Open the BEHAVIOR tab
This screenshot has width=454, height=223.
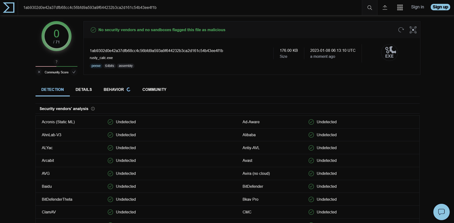(x=117, y=90)
